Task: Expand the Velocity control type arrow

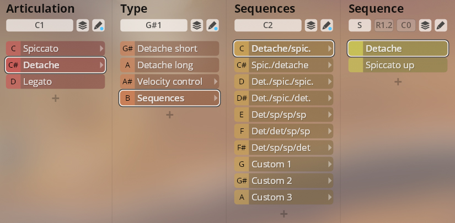Action: coord(215,81)
